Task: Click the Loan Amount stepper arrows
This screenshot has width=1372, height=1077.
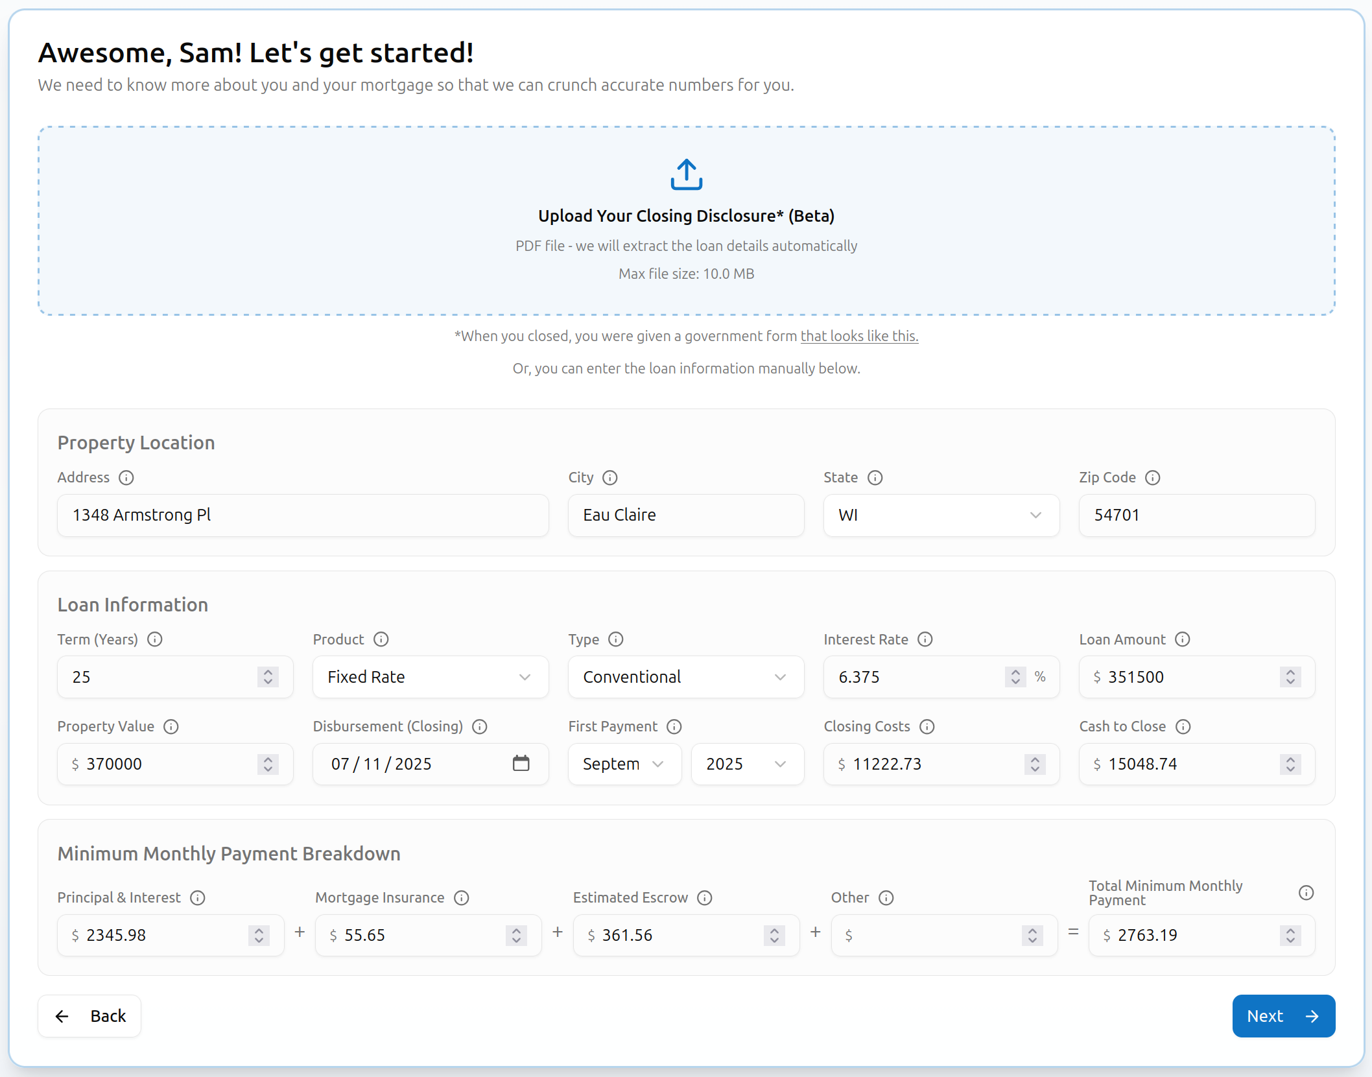Action: [x=1290, y=677]
